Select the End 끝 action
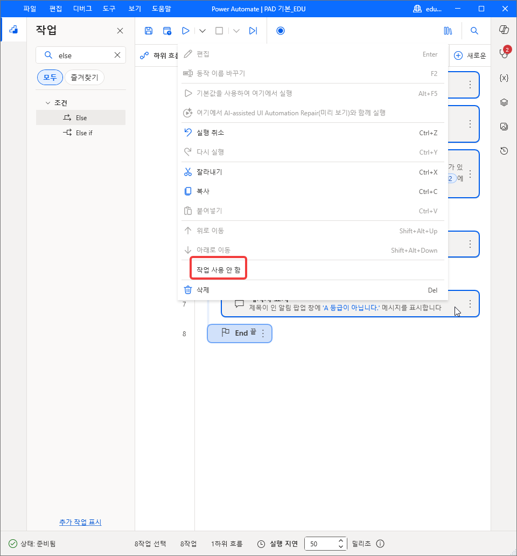 point(239,333)
